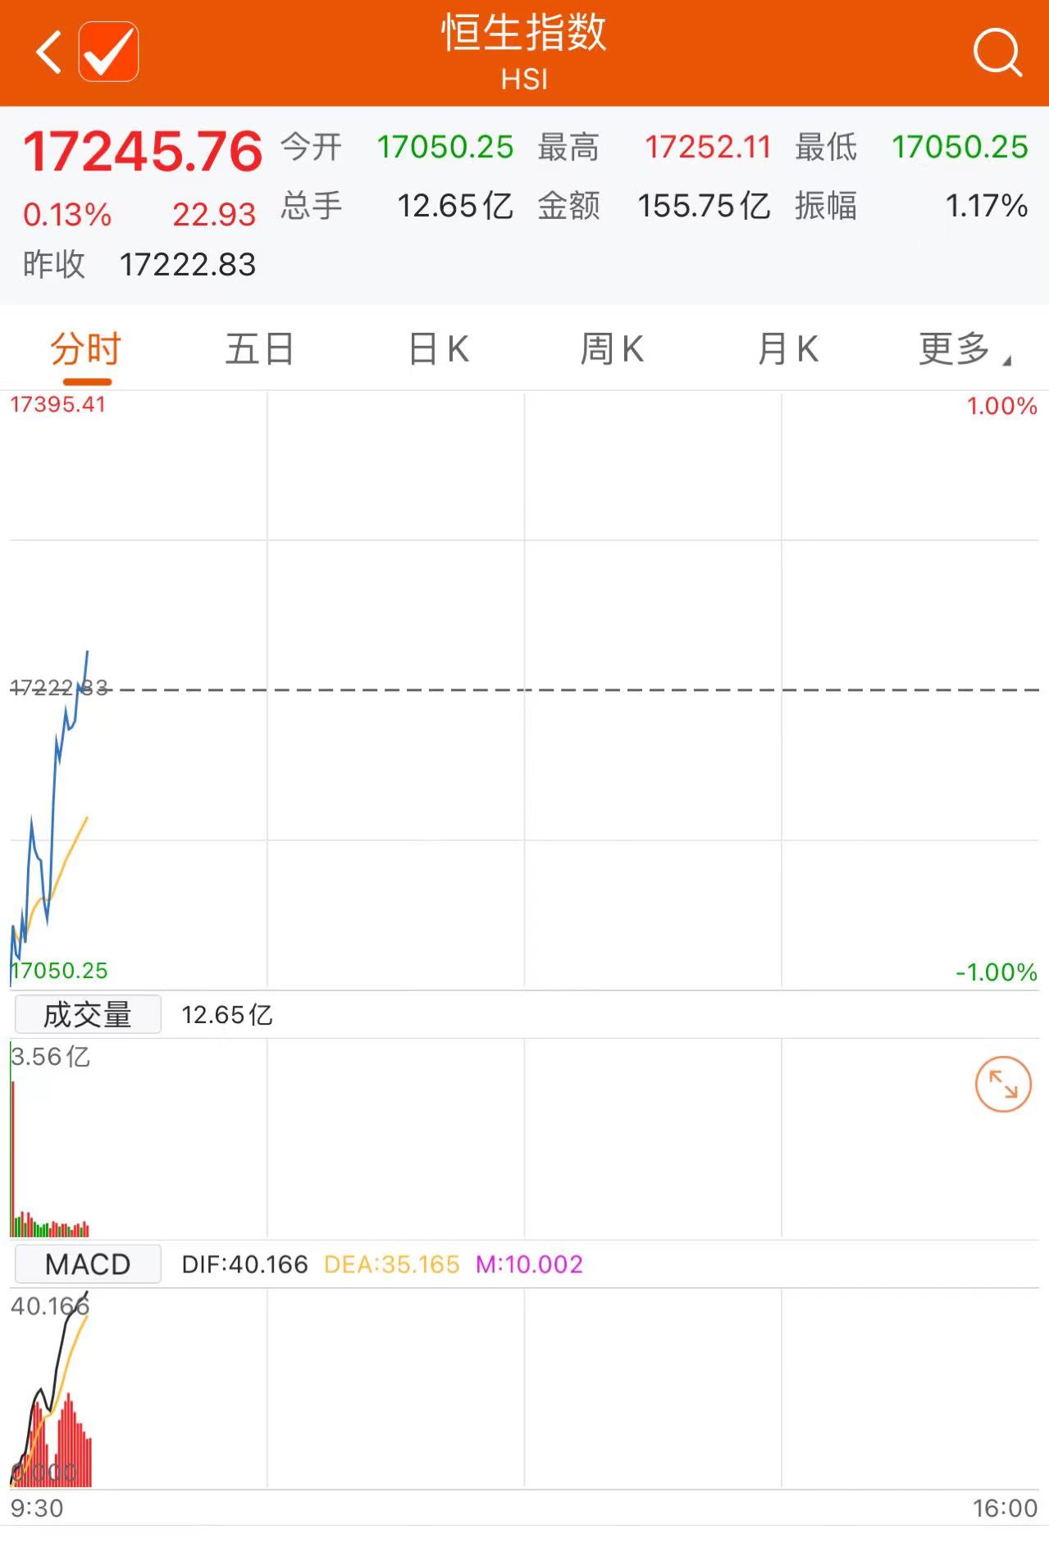
Task: Tap the 最高 17252.11 value
Action: (x=707, y=148)
